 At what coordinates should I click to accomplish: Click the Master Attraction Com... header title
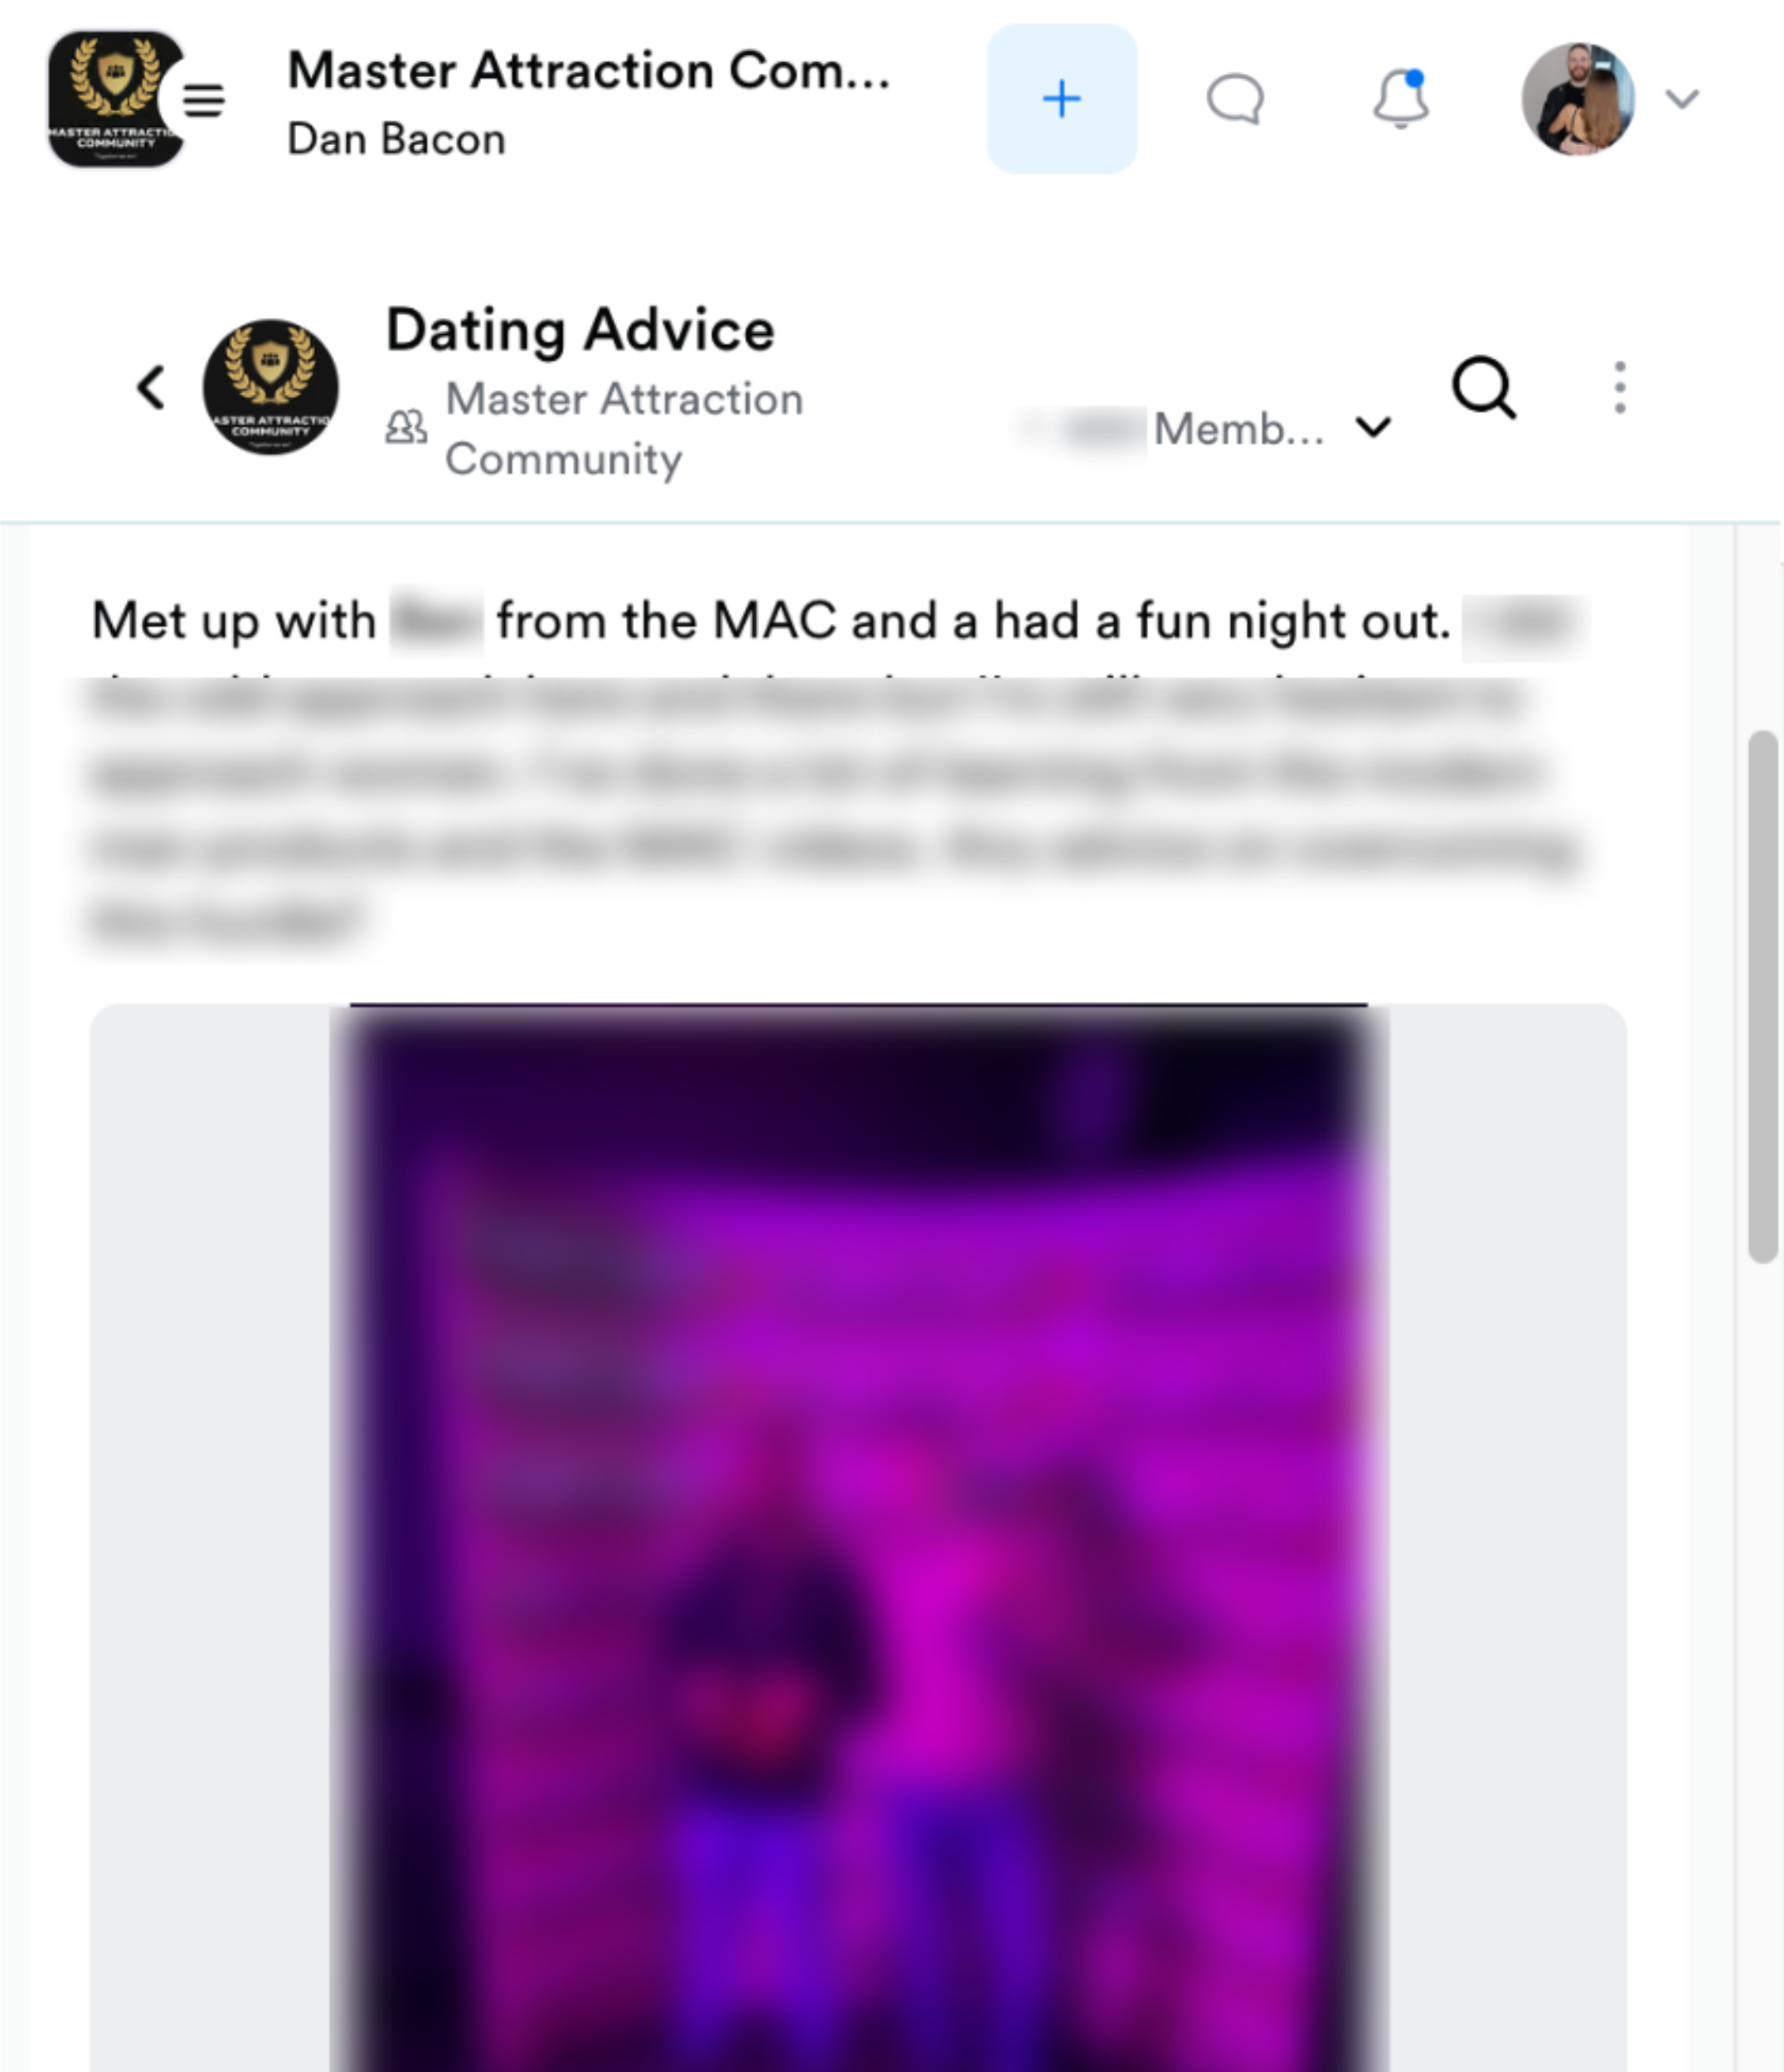588,70
